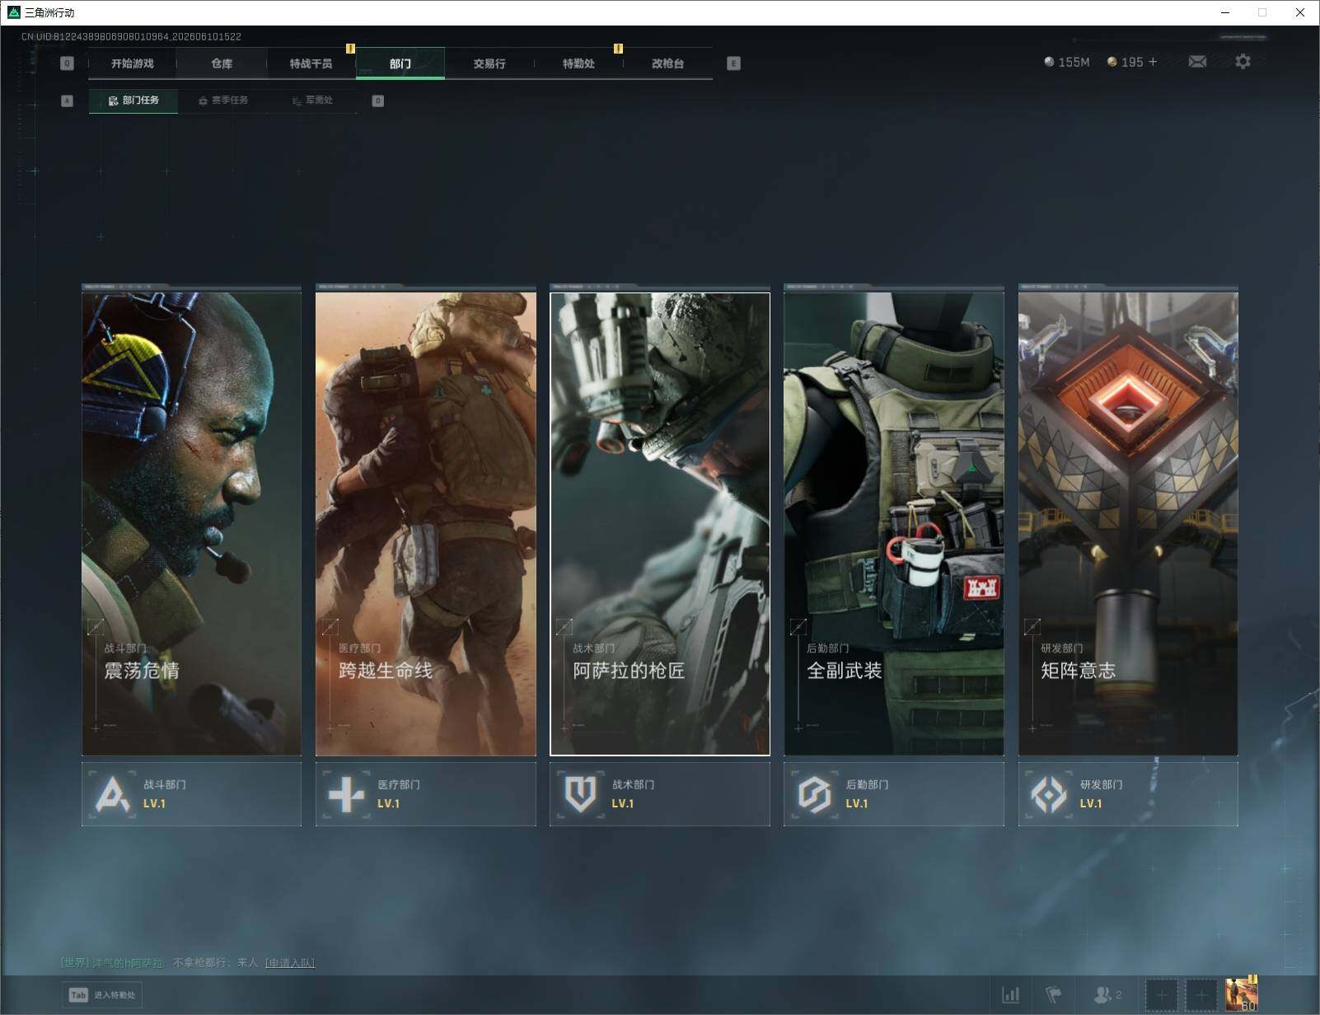Click the player avatar at bottom right

click(1242, 995)
